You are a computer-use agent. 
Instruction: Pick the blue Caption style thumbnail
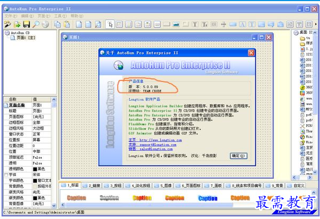pos(208,198)
